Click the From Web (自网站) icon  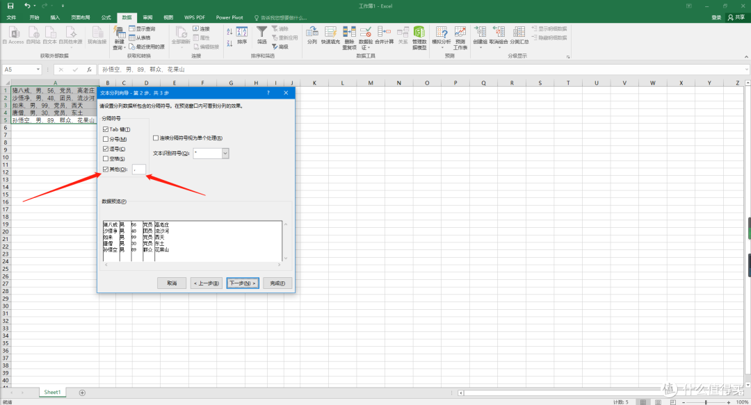pos(33,33)
